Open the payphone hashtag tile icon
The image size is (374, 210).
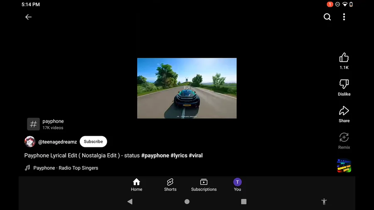tap(33, 124)
